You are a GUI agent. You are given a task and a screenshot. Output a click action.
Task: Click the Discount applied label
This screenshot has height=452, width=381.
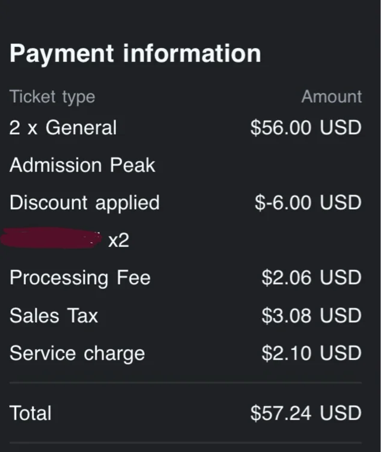[84, 203]
